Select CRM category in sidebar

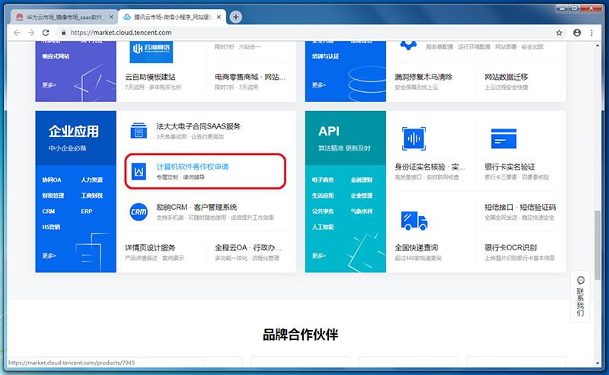pos(49,211)
